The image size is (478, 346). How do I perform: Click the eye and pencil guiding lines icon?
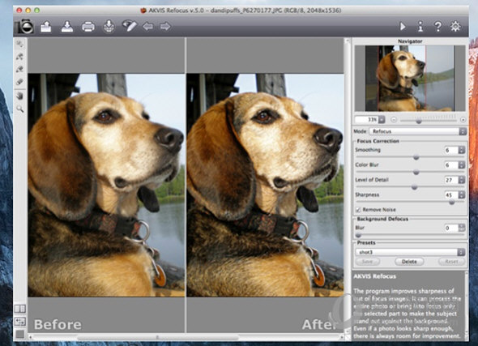(130, 26)
